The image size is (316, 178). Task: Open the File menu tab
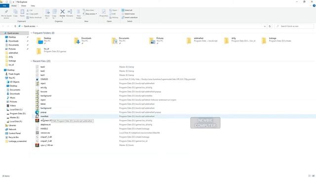4,5
